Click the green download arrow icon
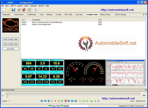This screenshot has height=108, width=148. 95,101
